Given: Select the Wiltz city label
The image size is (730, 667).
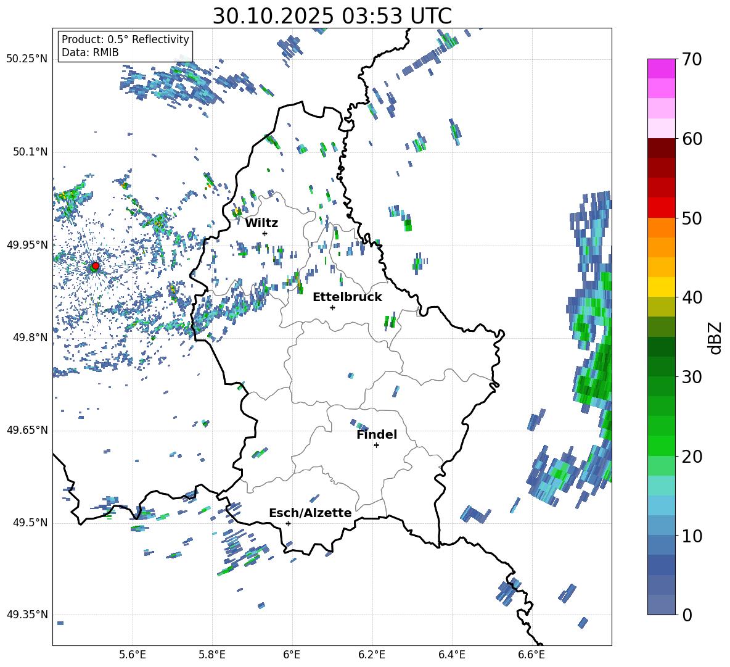Looking at the screenshot, I should point(261,223).
